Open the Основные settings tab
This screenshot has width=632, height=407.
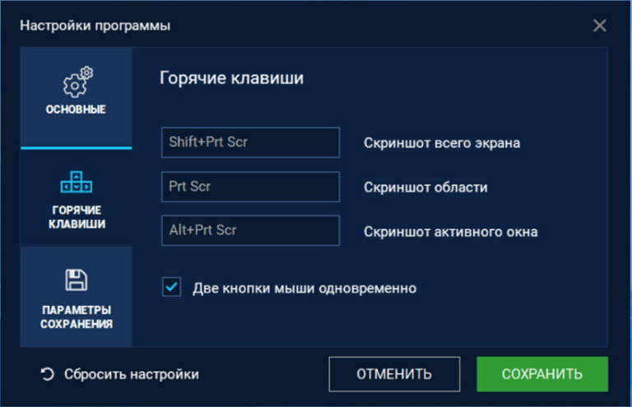(77, 97)
